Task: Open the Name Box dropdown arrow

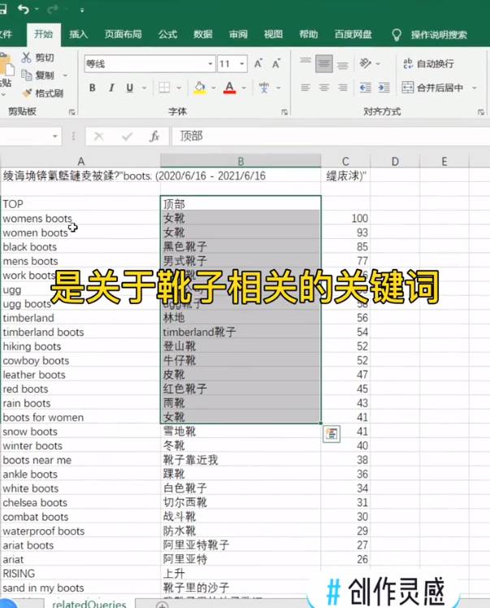Action: click(x=55, y=137)
